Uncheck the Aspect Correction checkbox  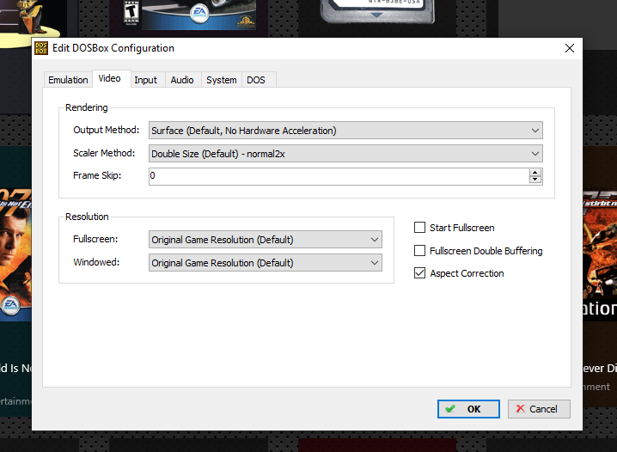420,273
